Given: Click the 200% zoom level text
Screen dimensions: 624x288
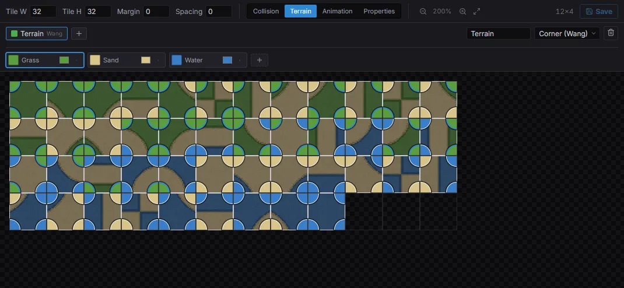Looking at the screenshot, I should point(442,12).
